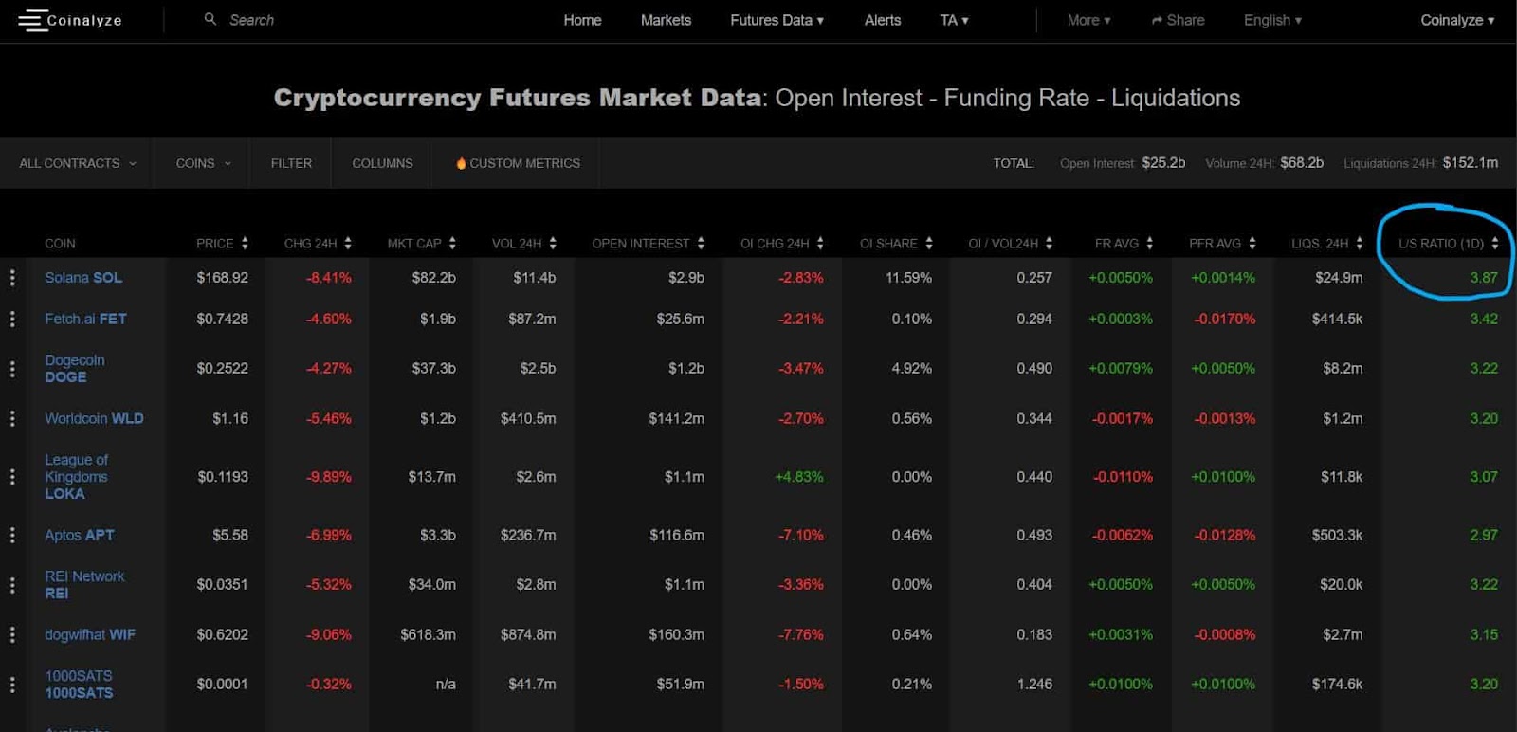The image size is (1517, 732).
Task: Focus the Search input field
Action: tap(251, 20)
